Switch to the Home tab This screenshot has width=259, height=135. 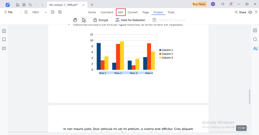92,12
